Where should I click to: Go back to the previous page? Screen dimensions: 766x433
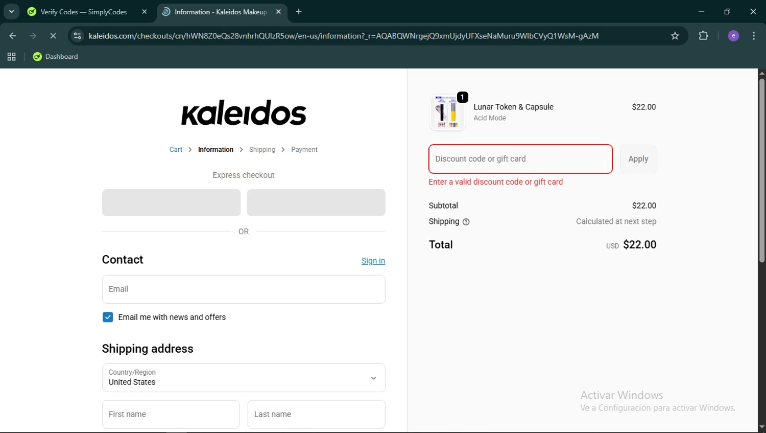click(x=13, y=36)
